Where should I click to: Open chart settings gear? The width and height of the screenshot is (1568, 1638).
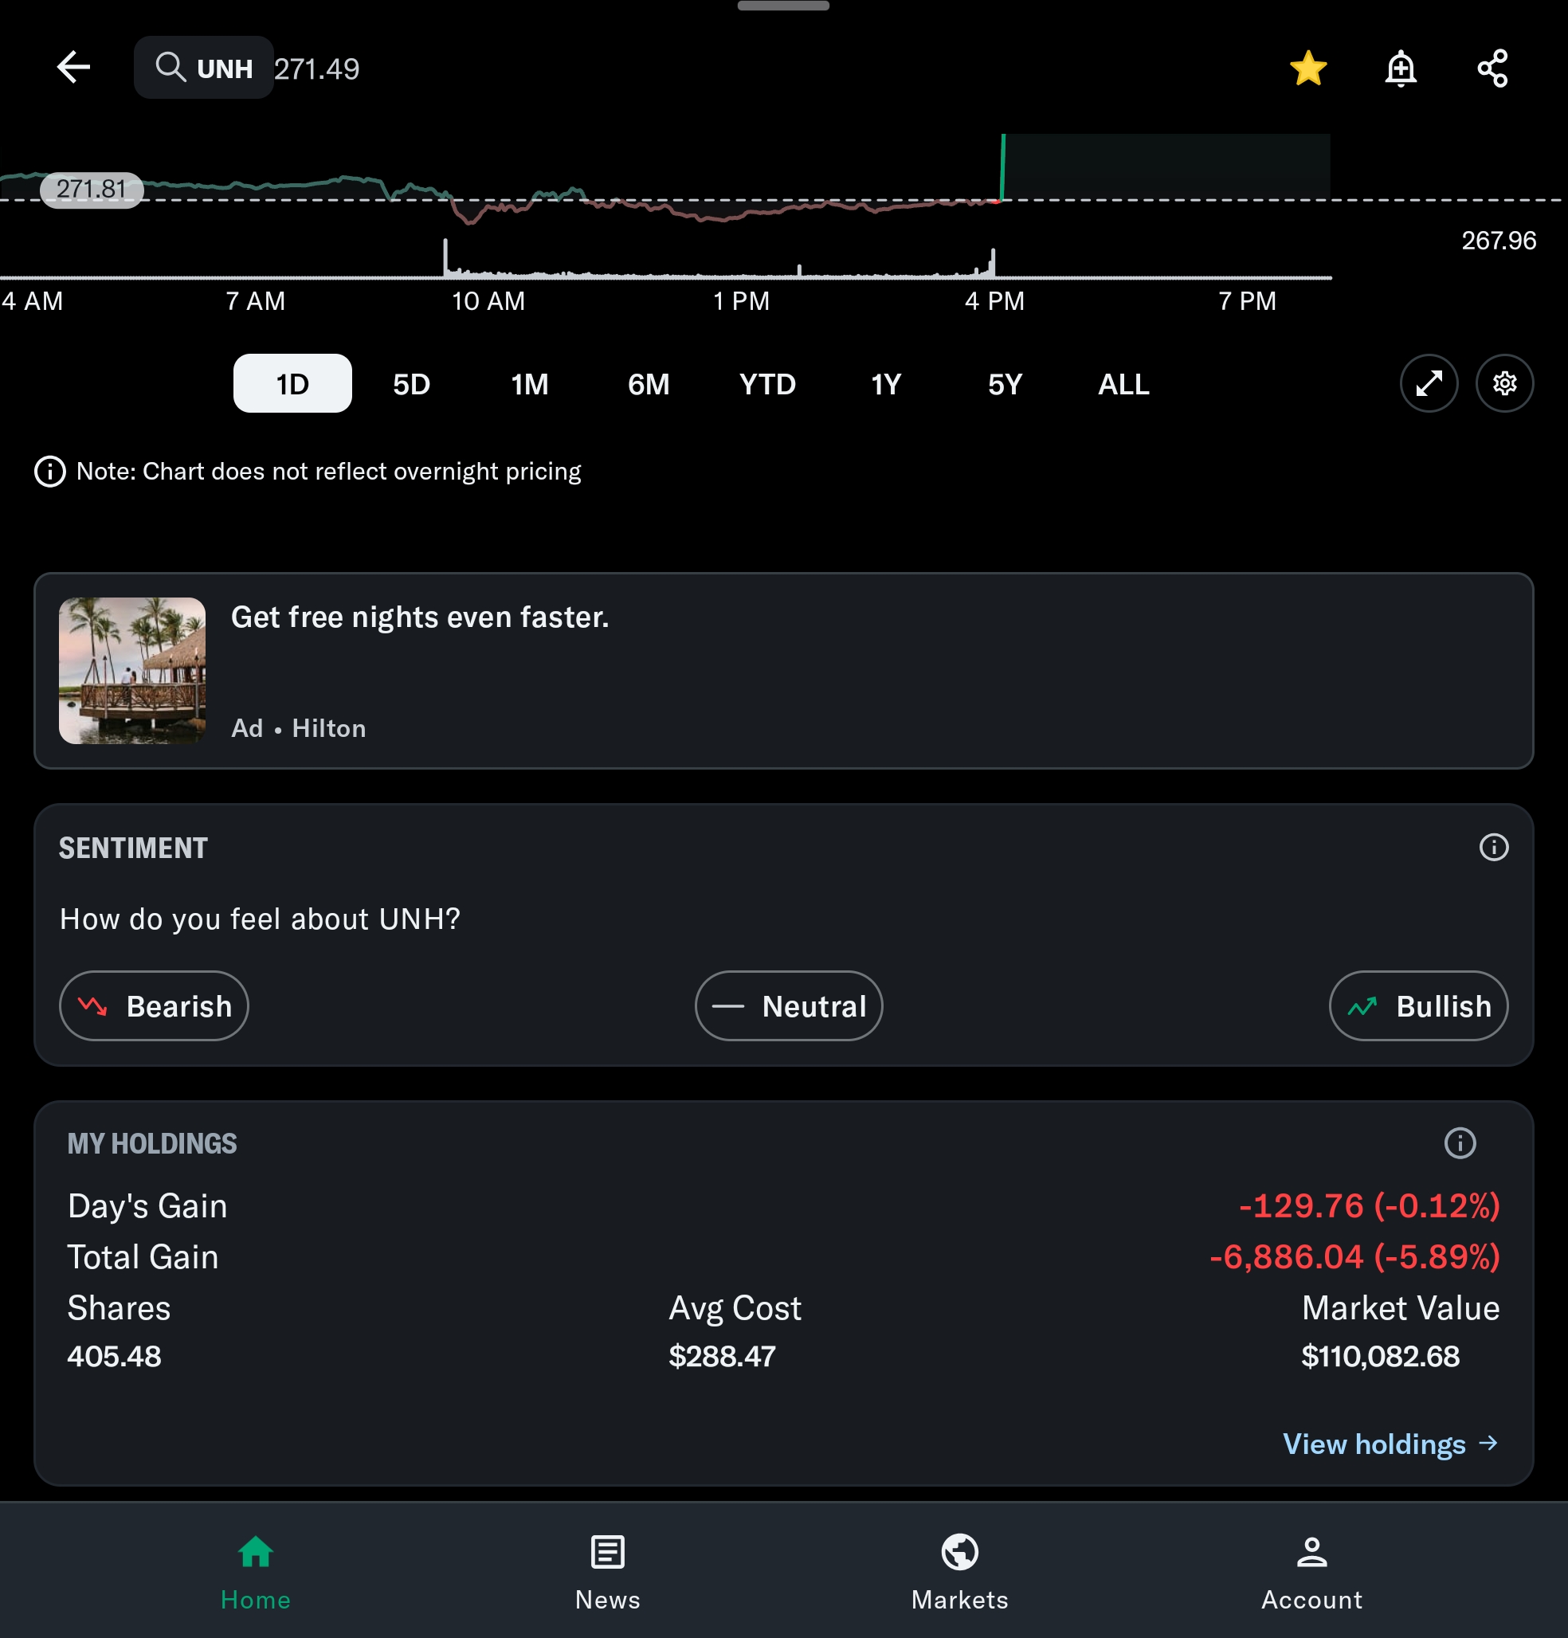[x=1504, y=383]
